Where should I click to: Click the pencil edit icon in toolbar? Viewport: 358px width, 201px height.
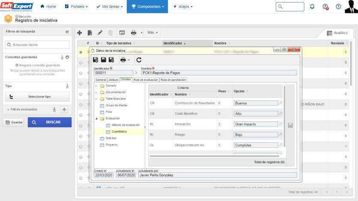100,33
